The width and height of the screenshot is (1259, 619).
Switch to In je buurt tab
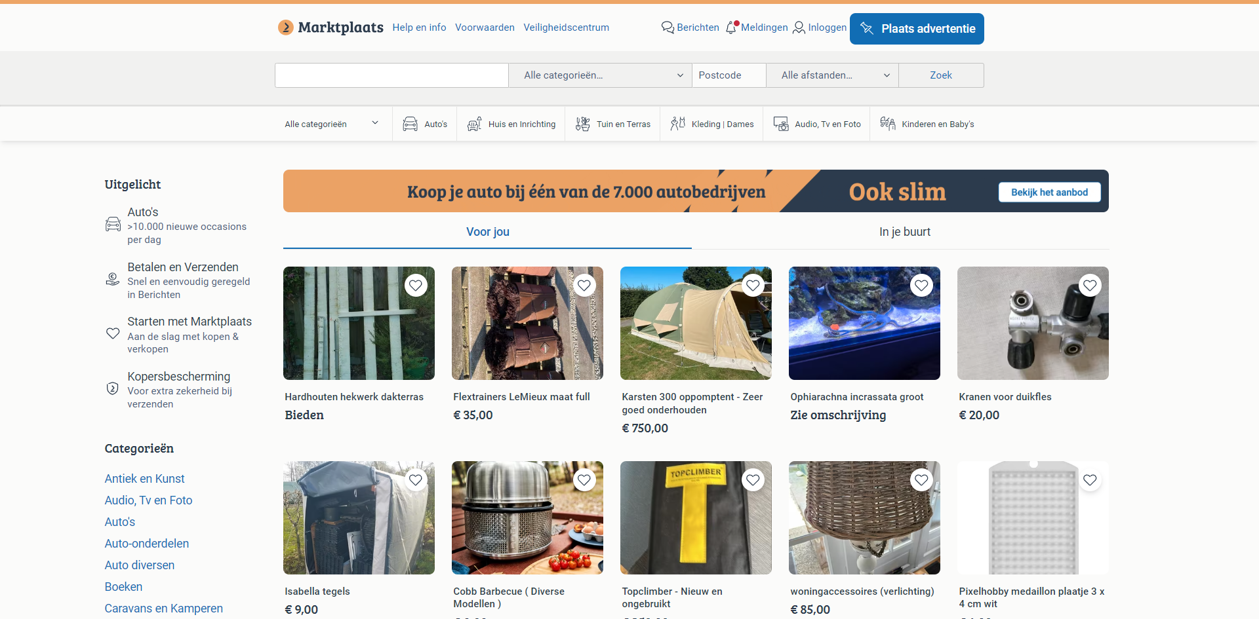point(904,232)
